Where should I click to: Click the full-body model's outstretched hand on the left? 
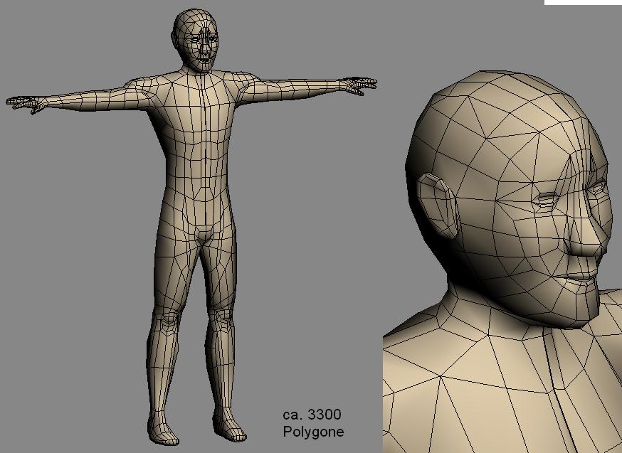[26, 104]
